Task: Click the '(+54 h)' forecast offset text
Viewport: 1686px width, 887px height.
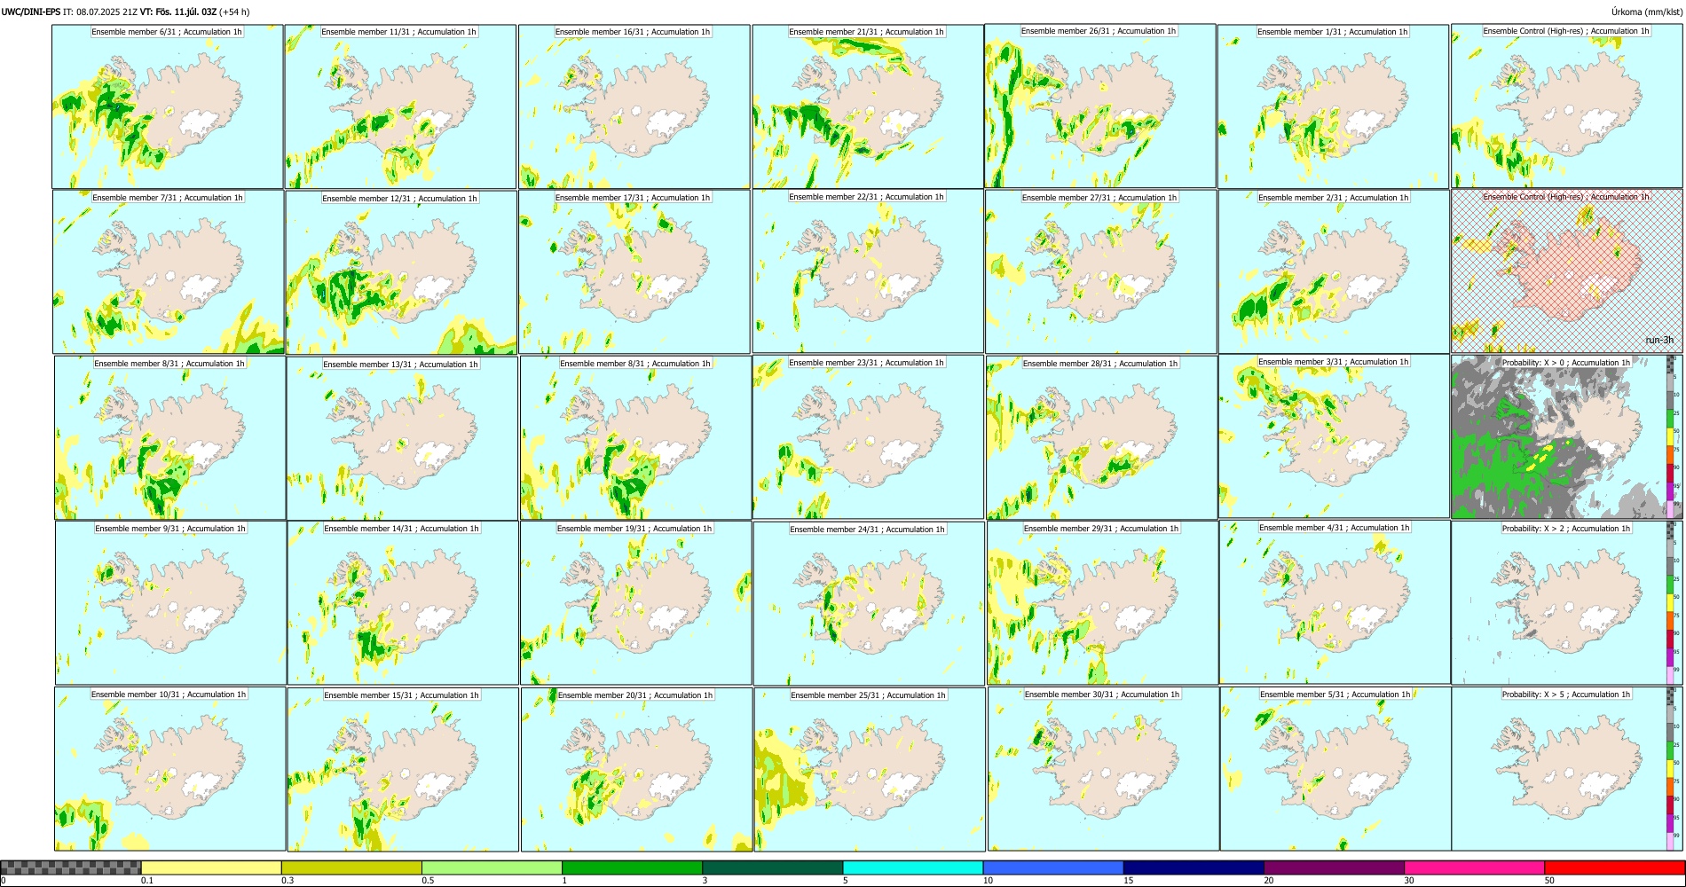Action: tap(234, 12)
